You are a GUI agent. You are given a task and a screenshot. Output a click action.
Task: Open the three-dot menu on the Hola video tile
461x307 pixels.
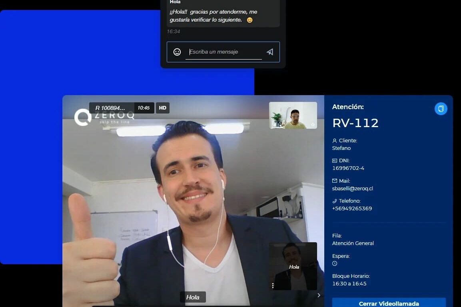[273, 285]
